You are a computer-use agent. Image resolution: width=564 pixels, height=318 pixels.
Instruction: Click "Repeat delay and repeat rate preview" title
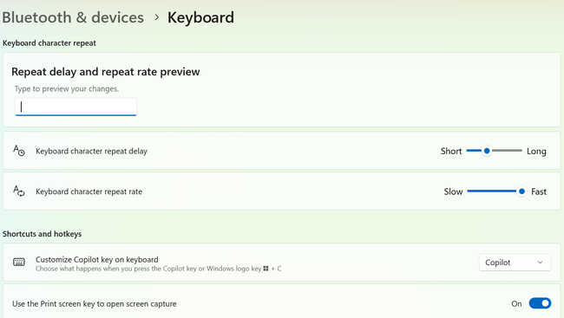click(106, 72)
